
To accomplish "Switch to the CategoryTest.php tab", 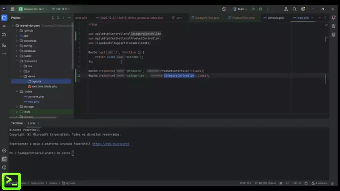I will point(207,18).
